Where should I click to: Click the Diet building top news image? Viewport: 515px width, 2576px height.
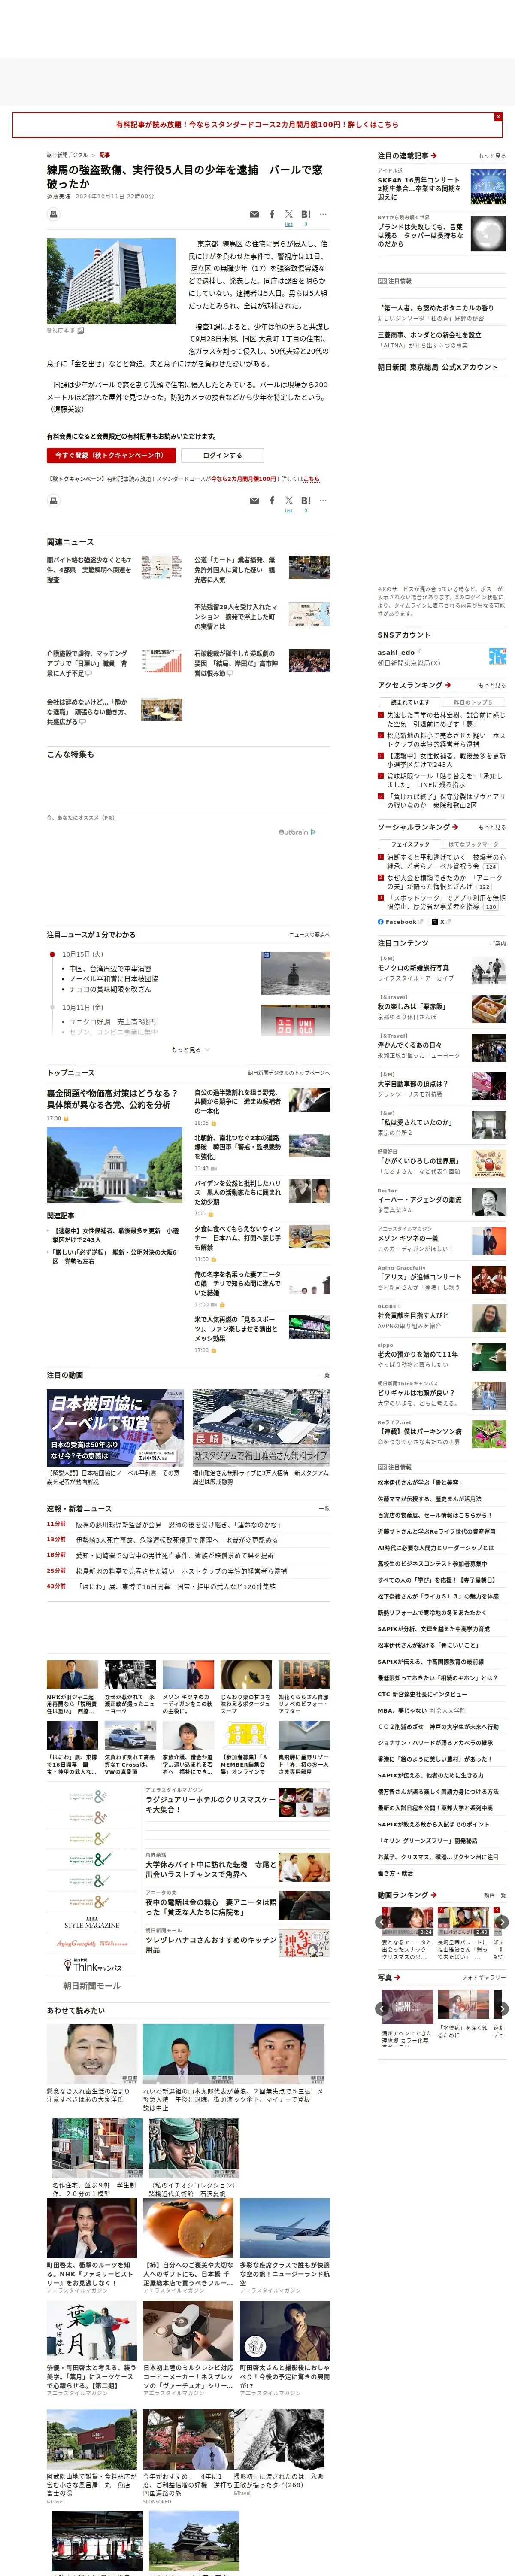pos(115,1165)
